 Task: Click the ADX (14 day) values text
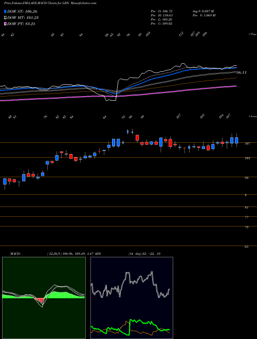[144, 254]
